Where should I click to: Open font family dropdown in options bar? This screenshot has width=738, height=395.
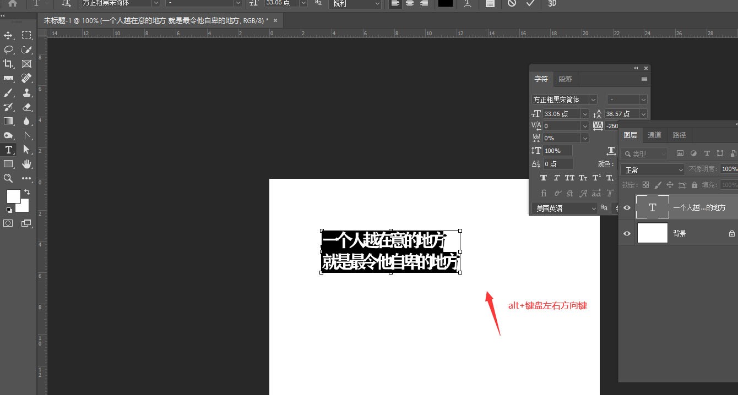pos(155,3)
